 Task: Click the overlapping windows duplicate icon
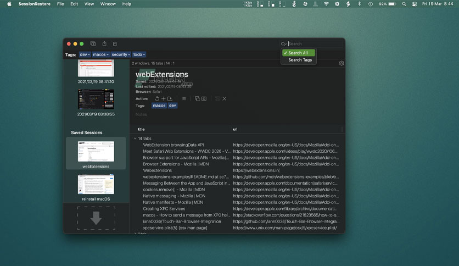click(197, 99)
